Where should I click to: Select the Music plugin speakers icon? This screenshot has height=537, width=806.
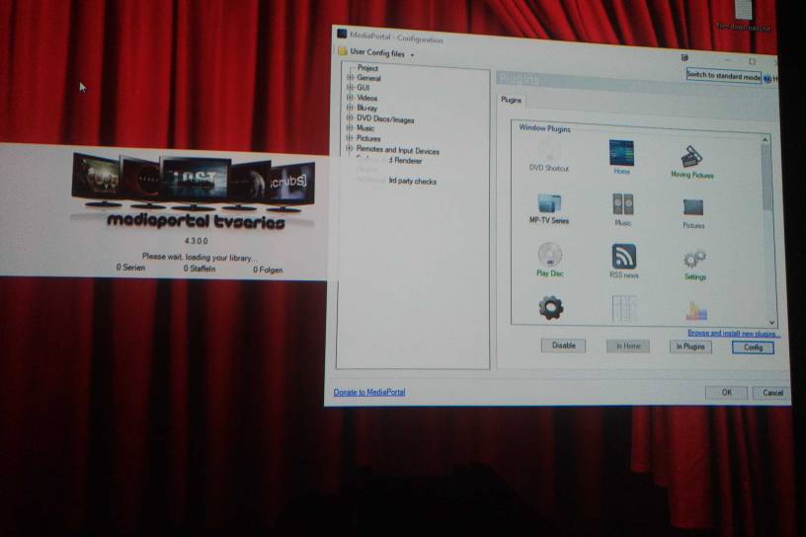[x=622, y=204]
